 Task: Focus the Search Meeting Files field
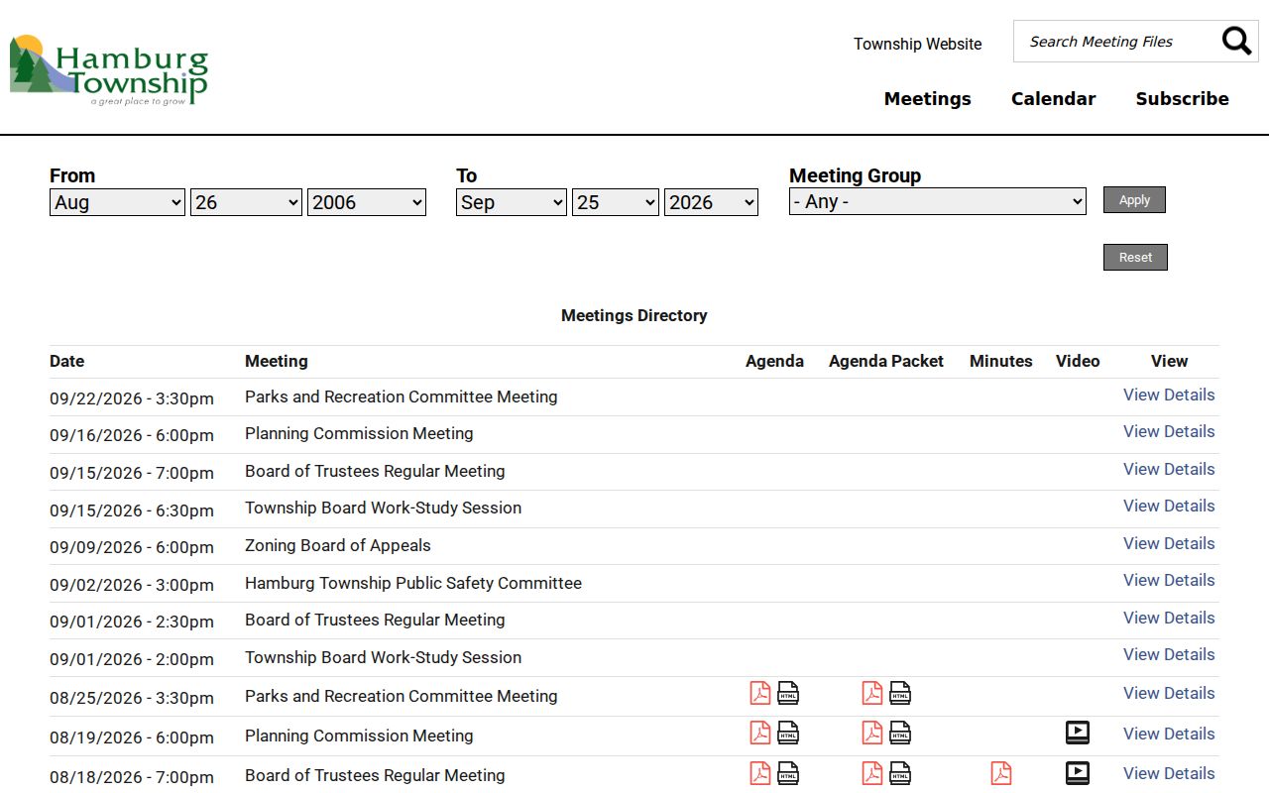click(x=1115, y=42)
